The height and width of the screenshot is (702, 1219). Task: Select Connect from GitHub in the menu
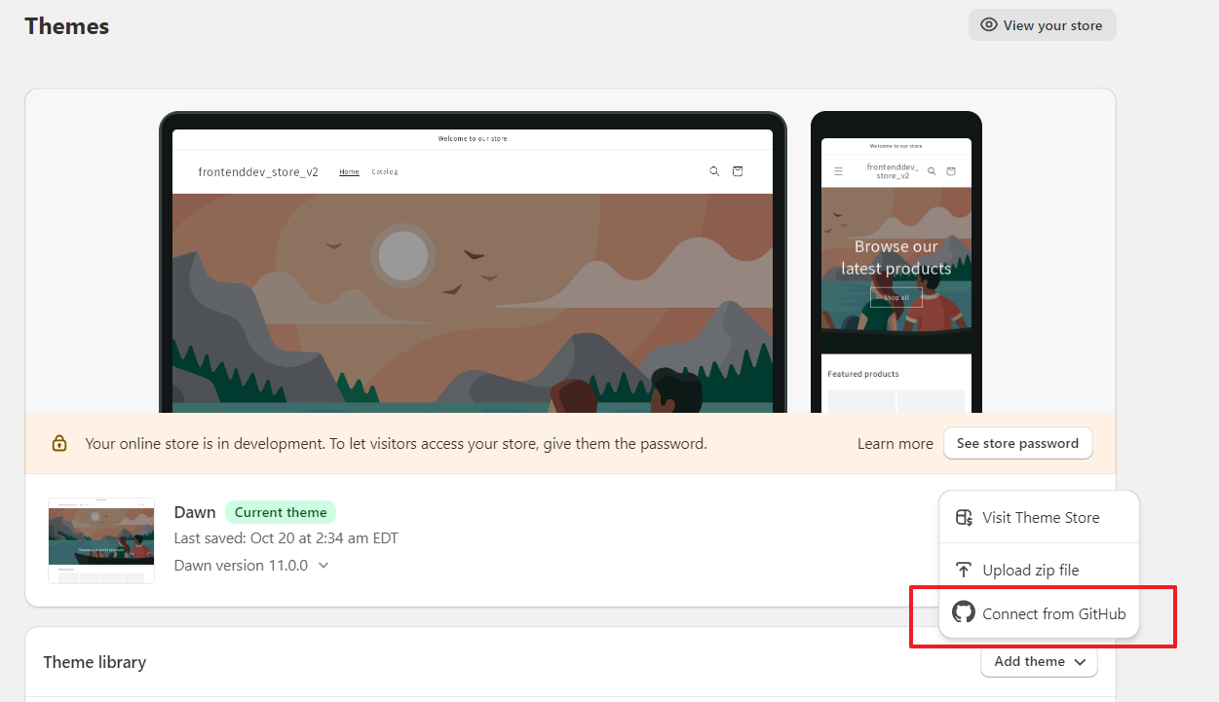click(1054, 613)
